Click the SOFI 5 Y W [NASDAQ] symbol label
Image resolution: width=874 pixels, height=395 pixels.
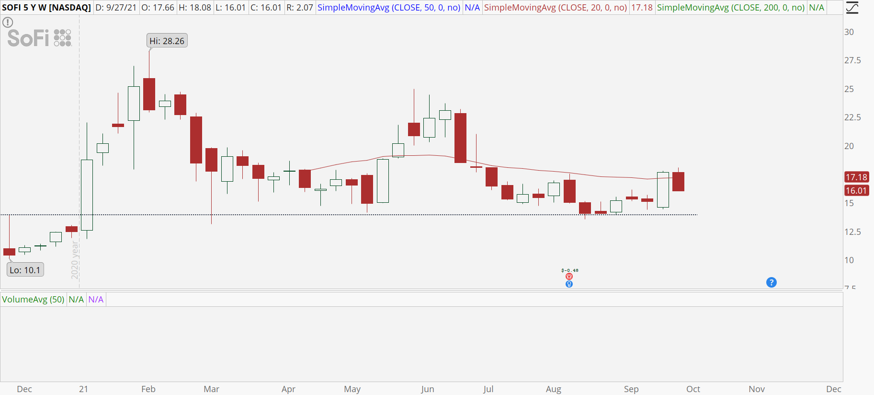pos(46,8)
